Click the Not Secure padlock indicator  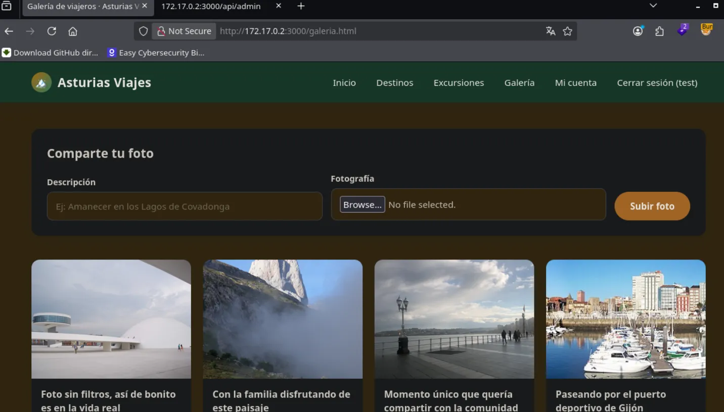[184, 31]
